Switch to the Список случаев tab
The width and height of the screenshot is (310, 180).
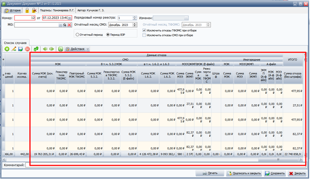15,43
